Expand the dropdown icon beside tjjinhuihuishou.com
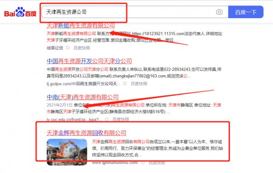The width and height of the screenshot is (273, 173). [143, 163]
